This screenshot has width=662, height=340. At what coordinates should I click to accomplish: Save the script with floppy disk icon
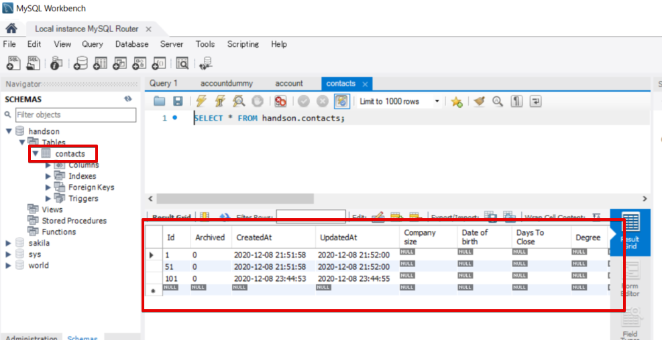pos(178,101)
